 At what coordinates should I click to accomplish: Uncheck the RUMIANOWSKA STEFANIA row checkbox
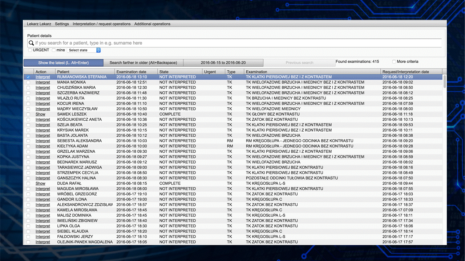28,77
